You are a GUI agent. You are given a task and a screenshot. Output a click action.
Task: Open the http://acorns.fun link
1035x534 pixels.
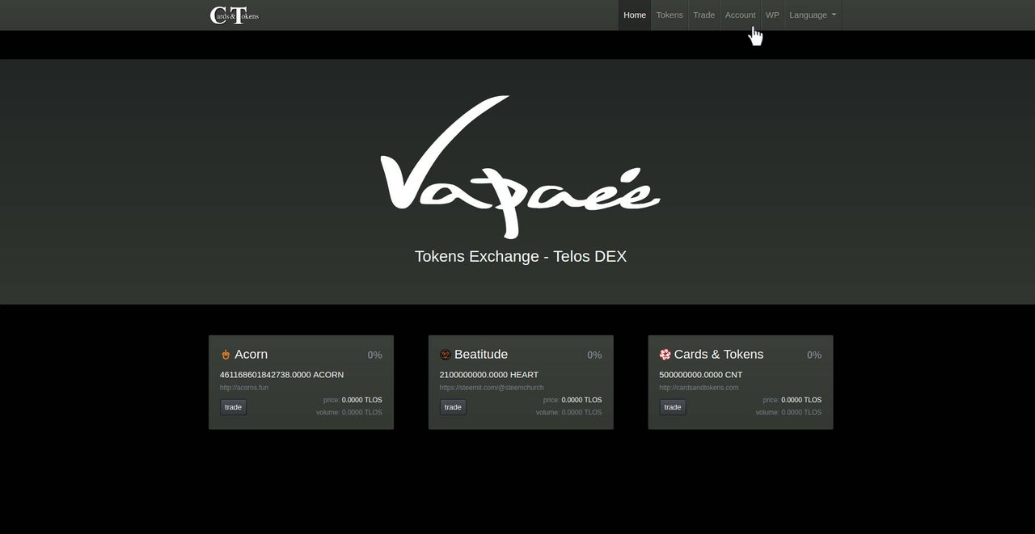click(244, 388)
